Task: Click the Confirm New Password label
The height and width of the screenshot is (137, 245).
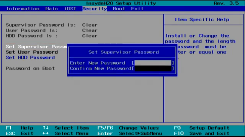Action: [101, 68]
